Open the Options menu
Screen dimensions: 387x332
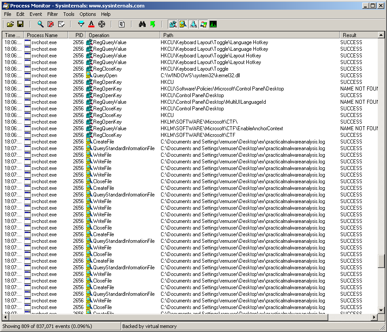point(88,14)
